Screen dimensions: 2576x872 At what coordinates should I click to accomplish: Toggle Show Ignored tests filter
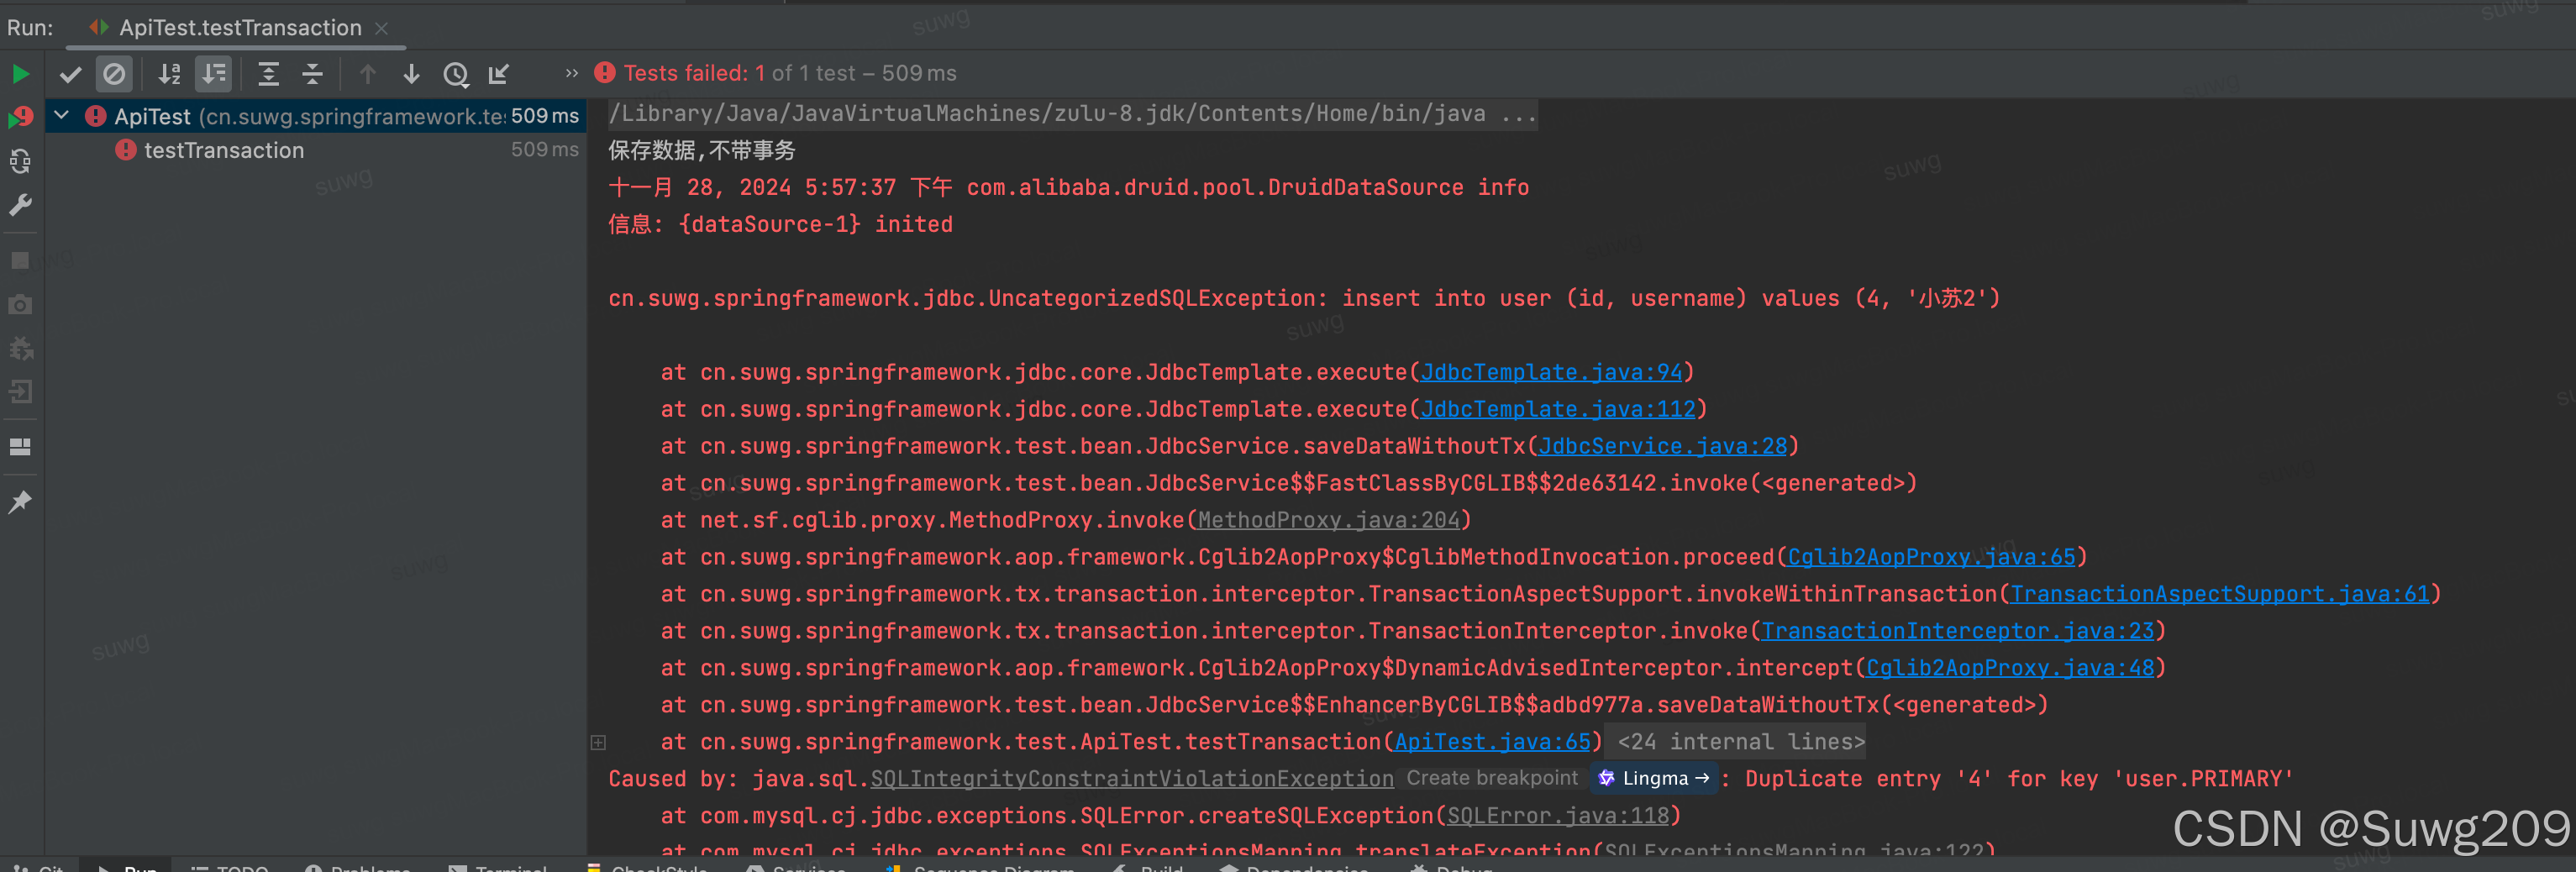114,74
